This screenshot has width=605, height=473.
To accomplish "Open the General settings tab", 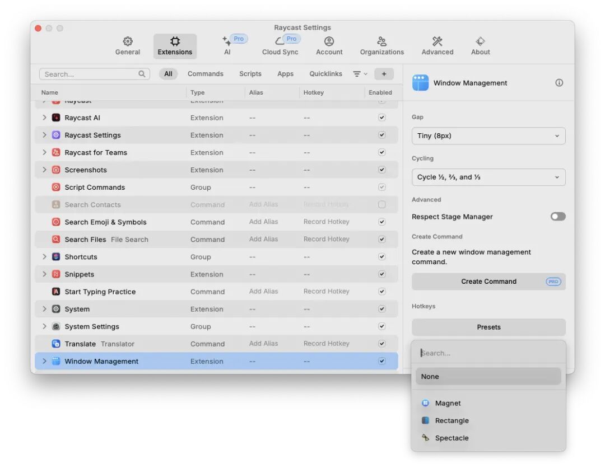I will click(127, 46).
